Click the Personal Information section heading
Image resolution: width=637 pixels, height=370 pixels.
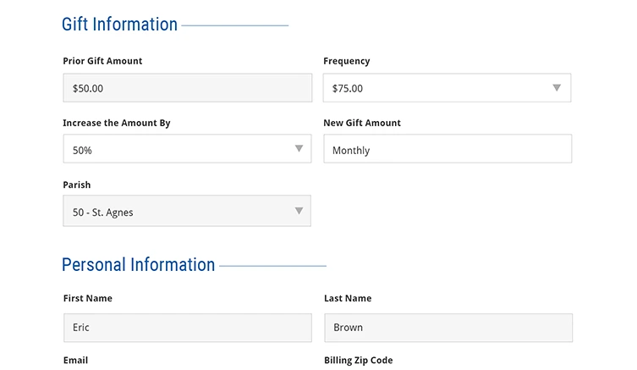(138, 265)
